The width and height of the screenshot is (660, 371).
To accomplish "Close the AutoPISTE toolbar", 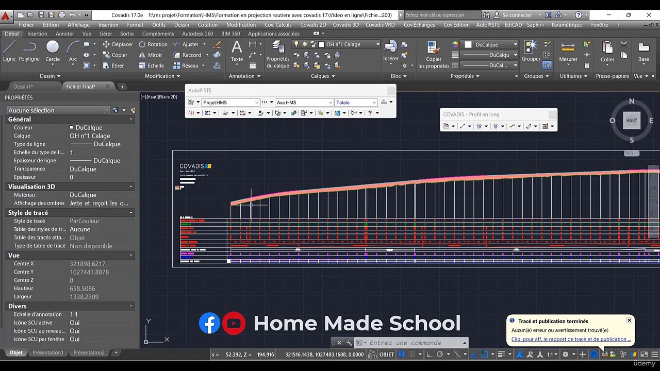I will [391, 90].
